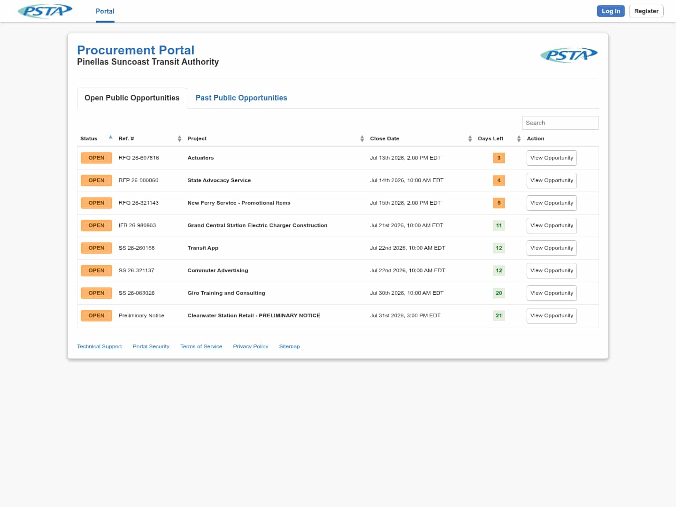Sort by Ref. # column sort arrows

coord(179,138)
